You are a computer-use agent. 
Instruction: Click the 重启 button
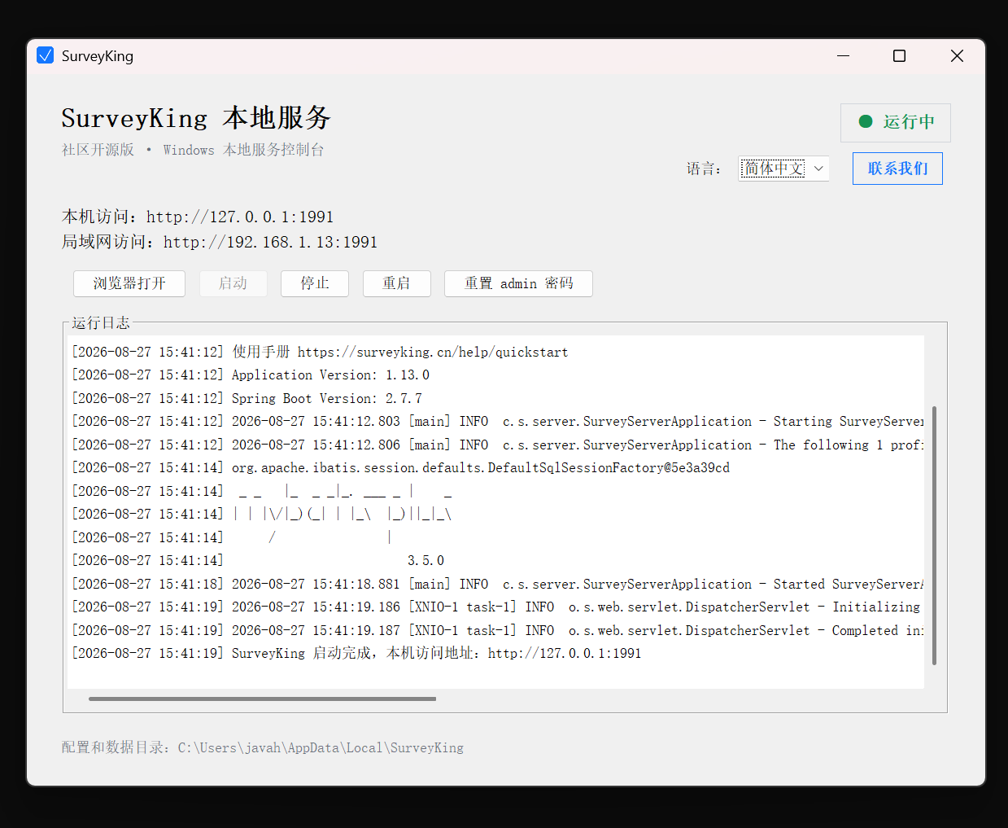(x=397, y=283)
